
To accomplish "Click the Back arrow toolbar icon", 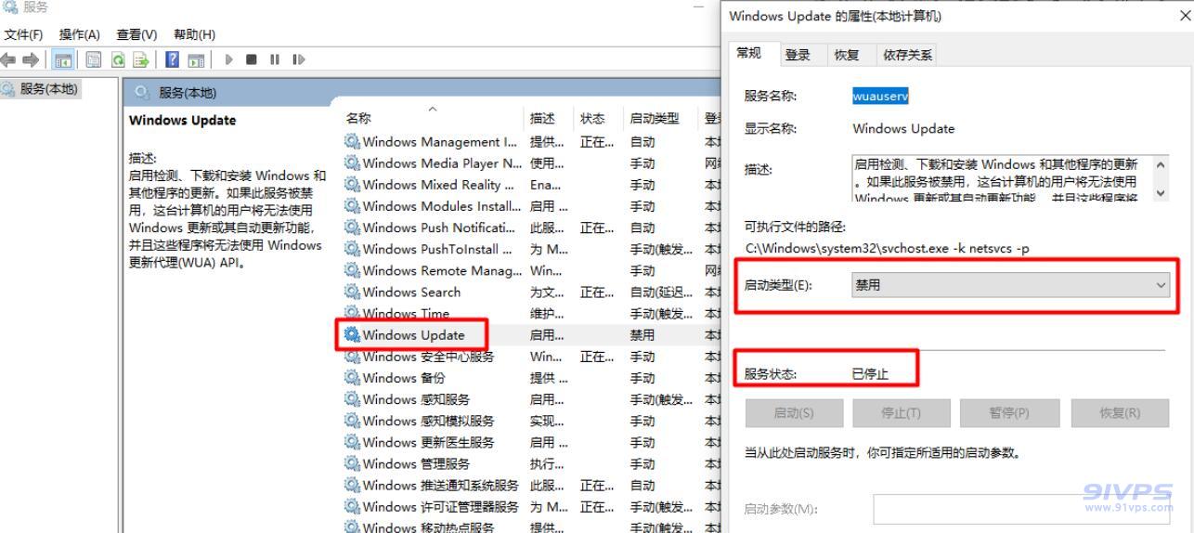I will pos(7,59).
